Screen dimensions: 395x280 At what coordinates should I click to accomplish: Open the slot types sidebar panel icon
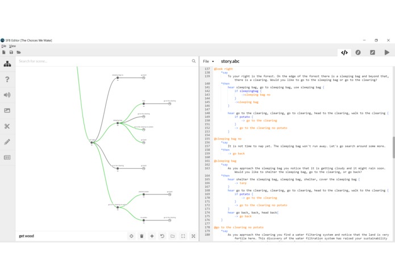click(7, 158)
